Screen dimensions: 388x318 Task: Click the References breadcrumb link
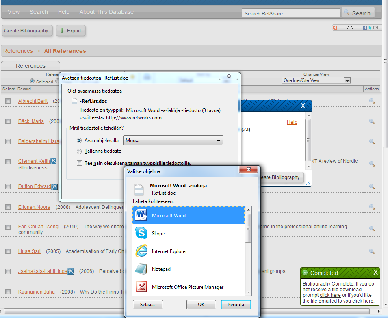pos(18,51)
